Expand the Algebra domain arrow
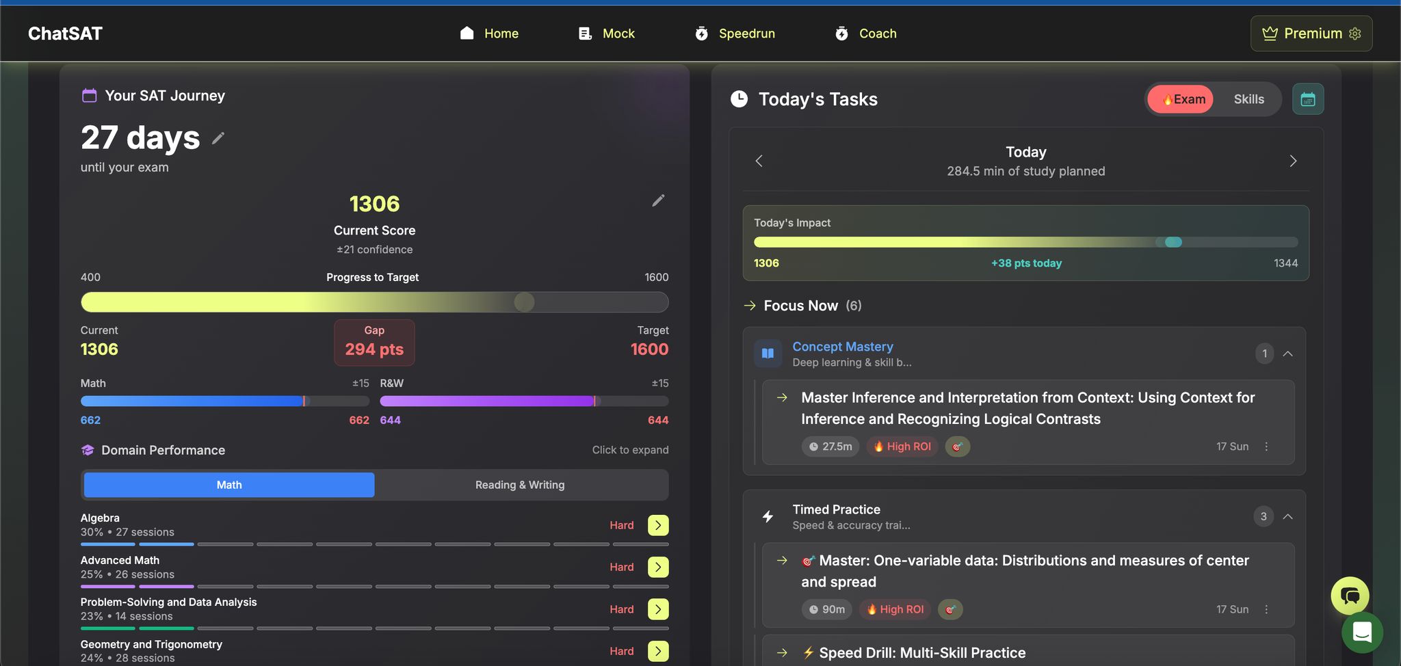The height and width of the screenshot is (666, 1401). [x=657, y=525]
